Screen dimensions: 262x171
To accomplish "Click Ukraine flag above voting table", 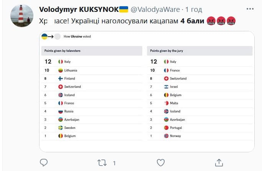I will tap(44, 37).
